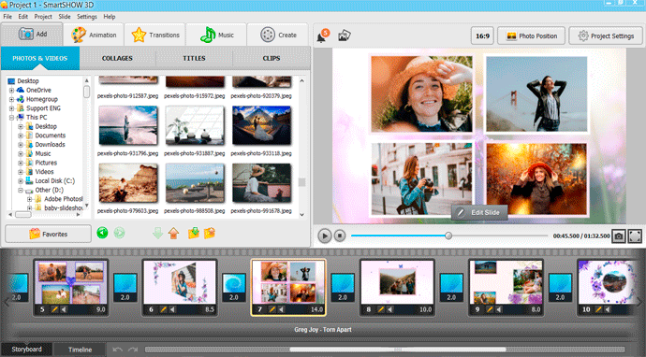
Task: Click the Create button
Action: 278,35
